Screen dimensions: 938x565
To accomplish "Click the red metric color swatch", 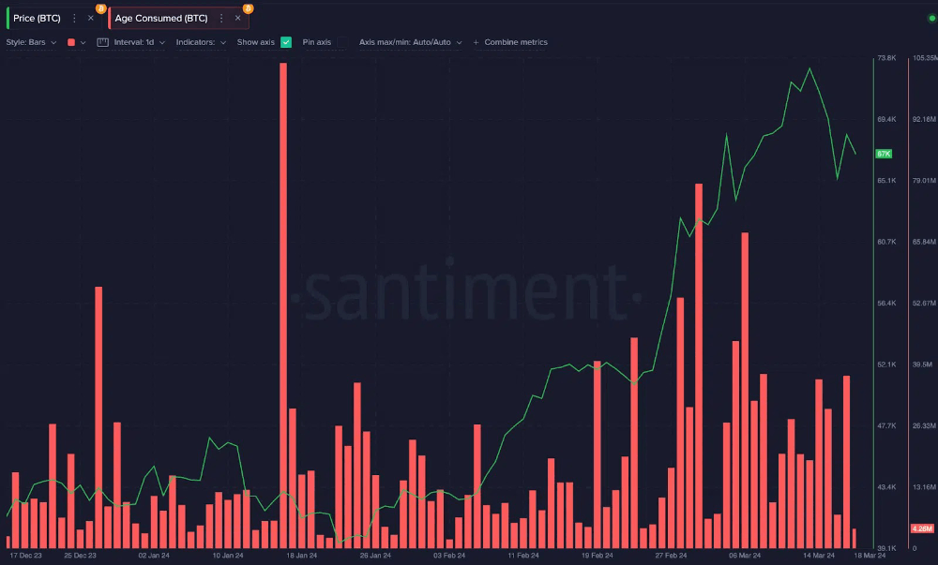I will click(x=71, y=42).
